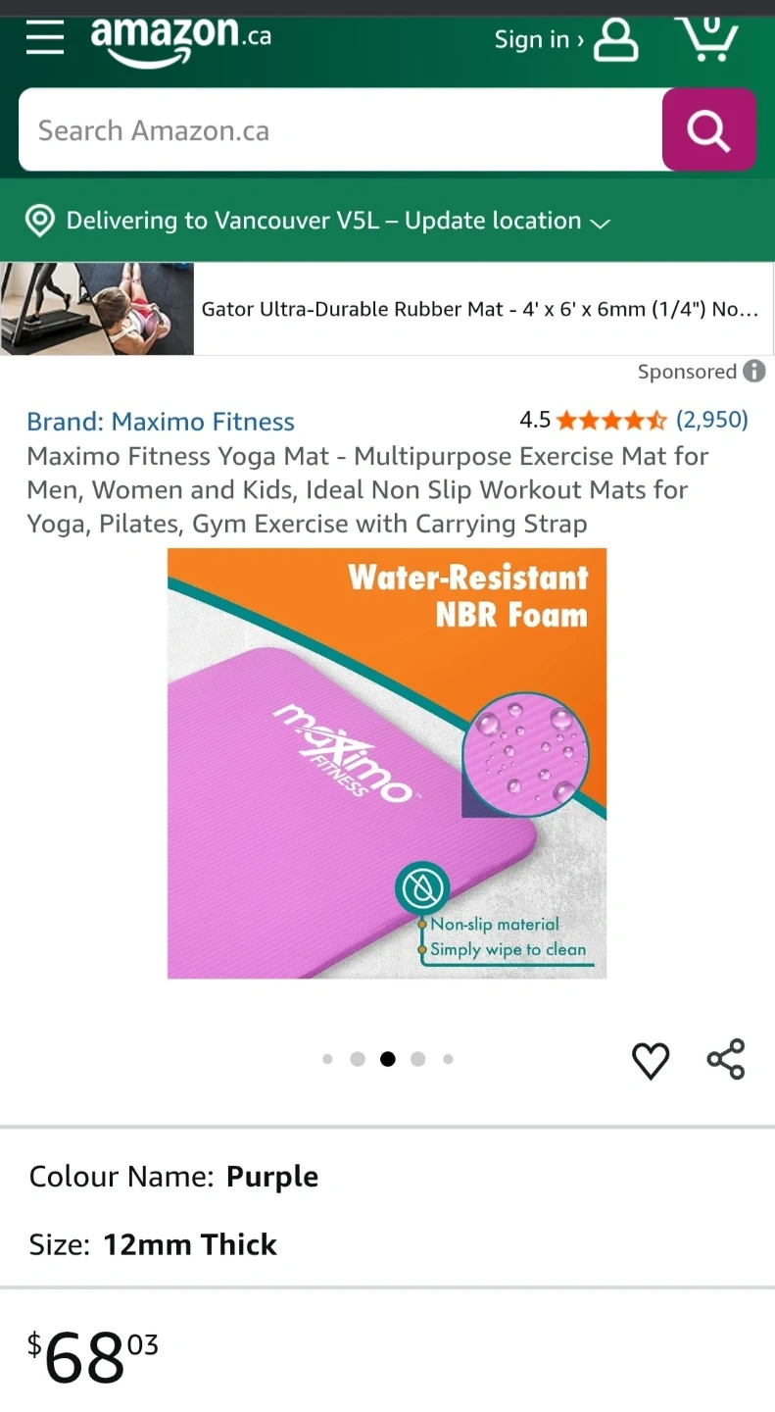Open the hamburger navigation menu
The image size is (775, 1412).
tap(45, 38)
